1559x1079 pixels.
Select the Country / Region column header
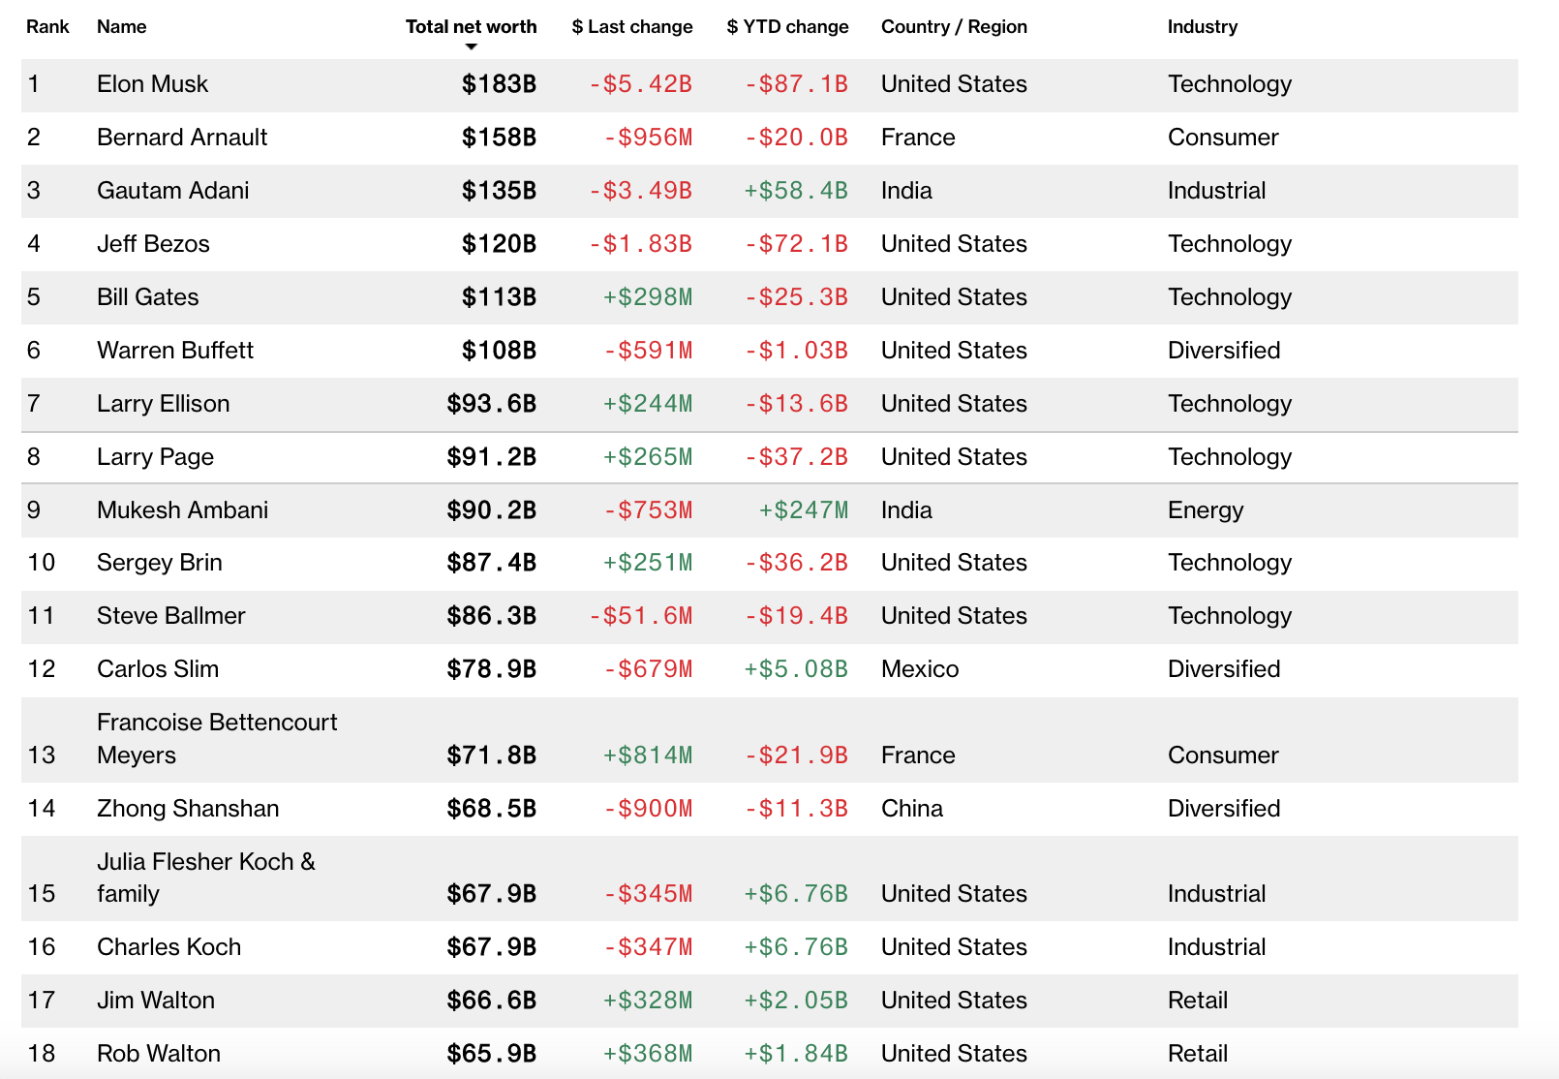pyautogui.click(x=954, y=27)
